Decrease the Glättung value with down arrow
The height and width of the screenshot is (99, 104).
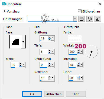(x=50, y=39)
